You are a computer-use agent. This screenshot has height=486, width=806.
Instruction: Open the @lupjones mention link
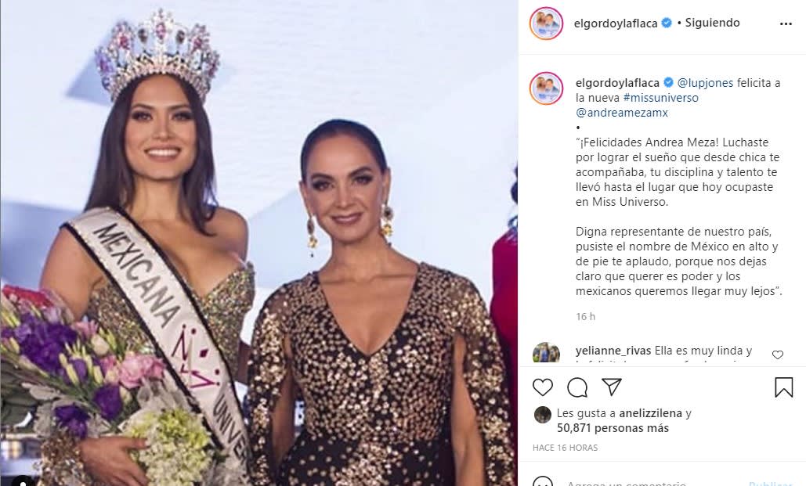[705, 83]
